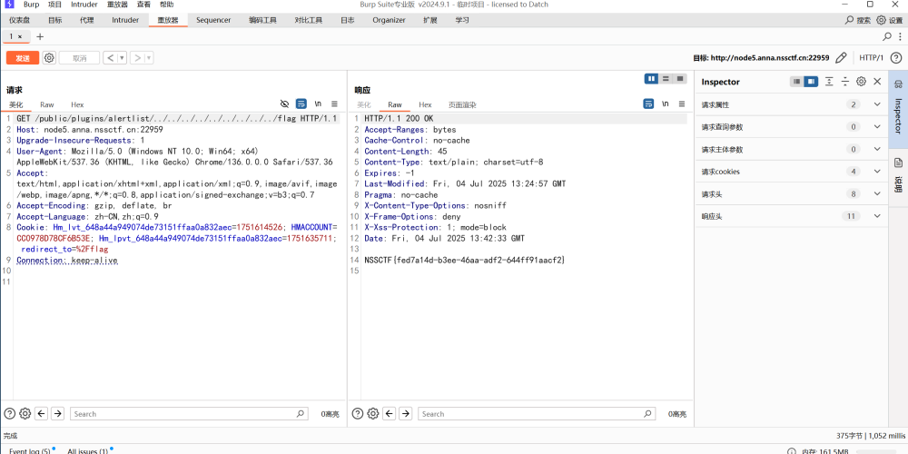Switch Inspector to left-docked layout icon
Viewport: 908px width, 454px height.
797,82
